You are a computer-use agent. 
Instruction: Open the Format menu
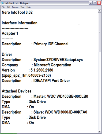point(15,7)
